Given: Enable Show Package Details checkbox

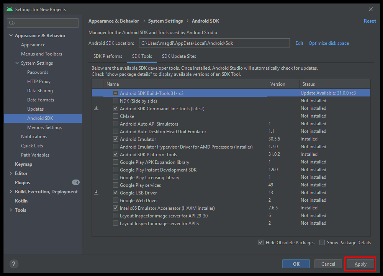Looking at the screenshot, I should tap(322, 242).
